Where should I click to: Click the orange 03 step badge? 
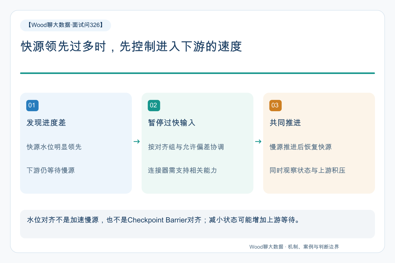275,105
